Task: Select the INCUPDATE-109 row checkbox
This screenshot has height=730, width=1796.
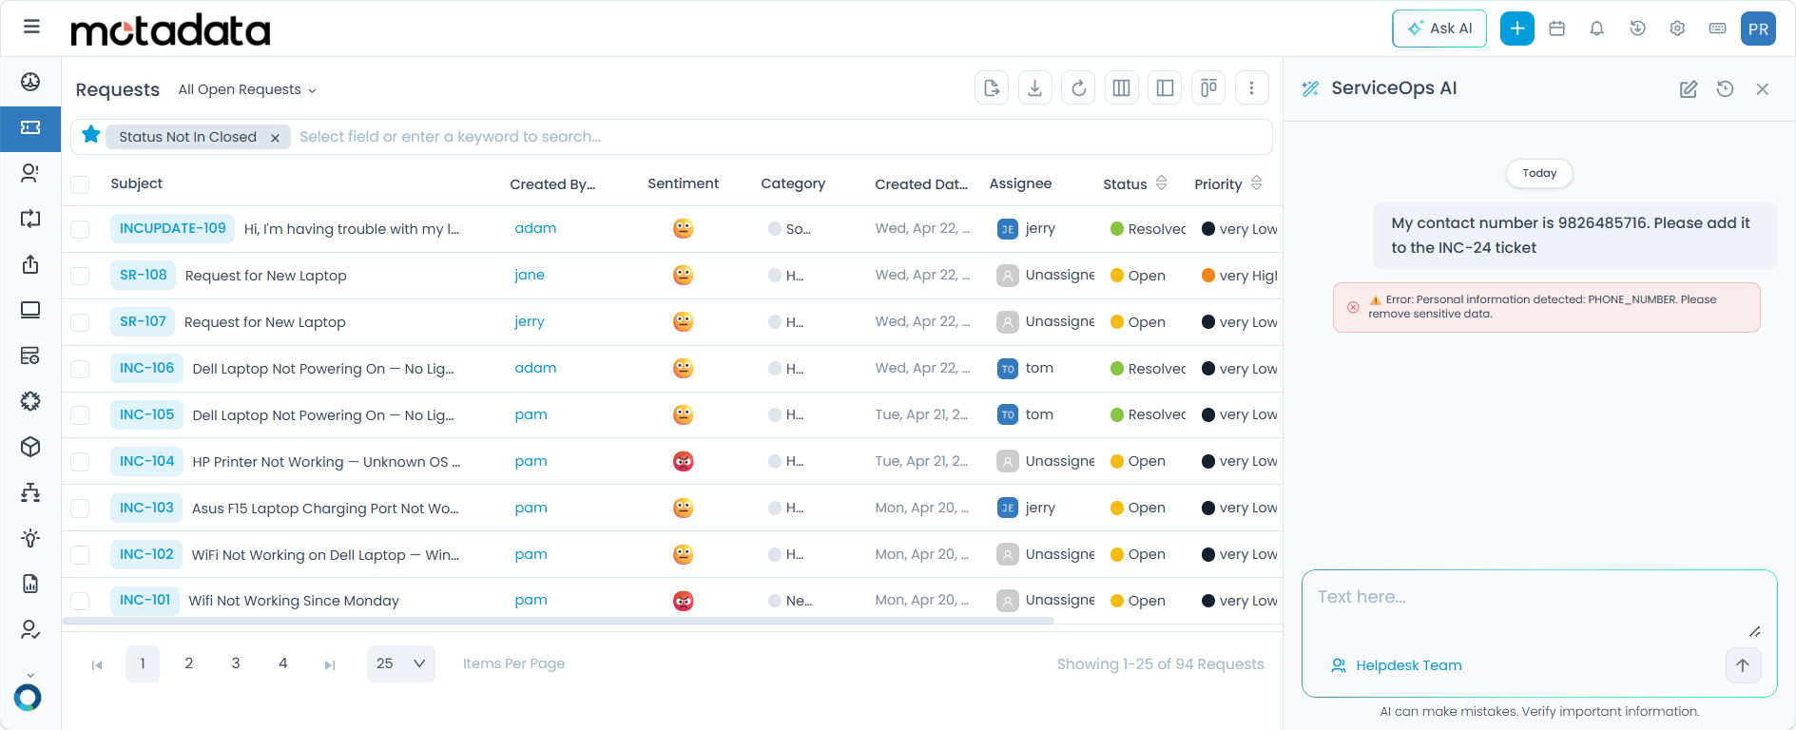Action: tap(81, 229)
